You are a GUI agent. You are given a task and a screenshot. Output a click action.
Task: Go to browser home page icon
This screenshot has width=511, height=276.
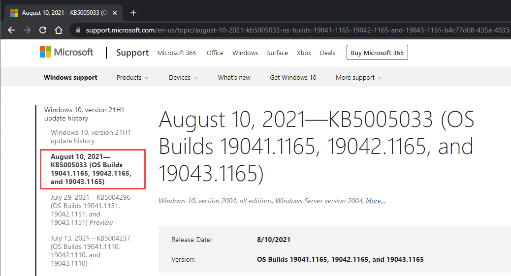[58, 31]
